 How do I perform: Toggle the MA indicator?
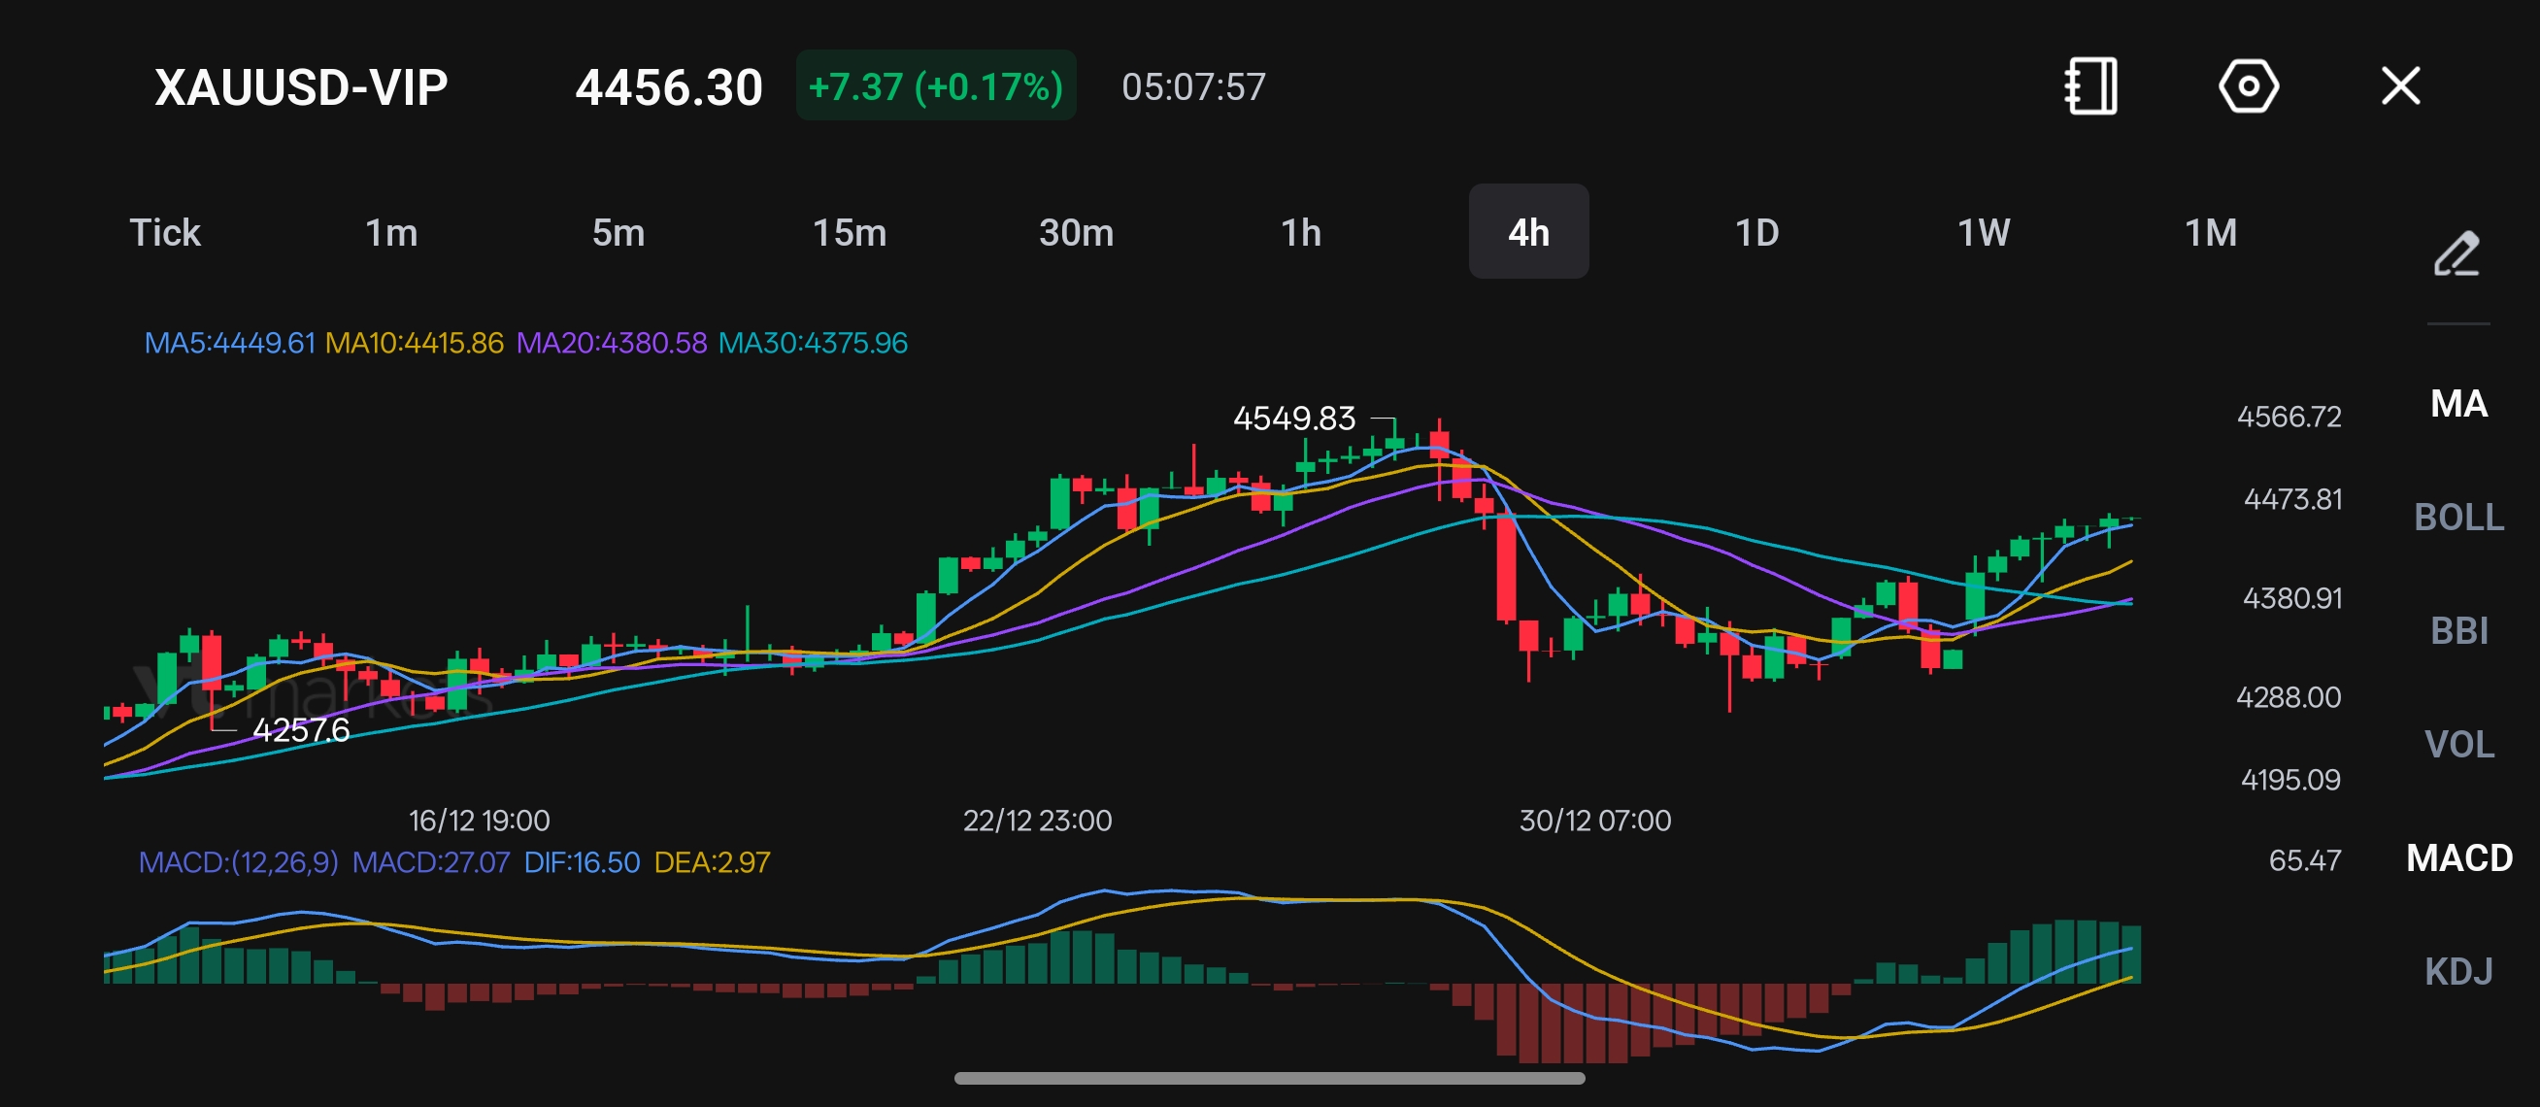pos(2458,403)
